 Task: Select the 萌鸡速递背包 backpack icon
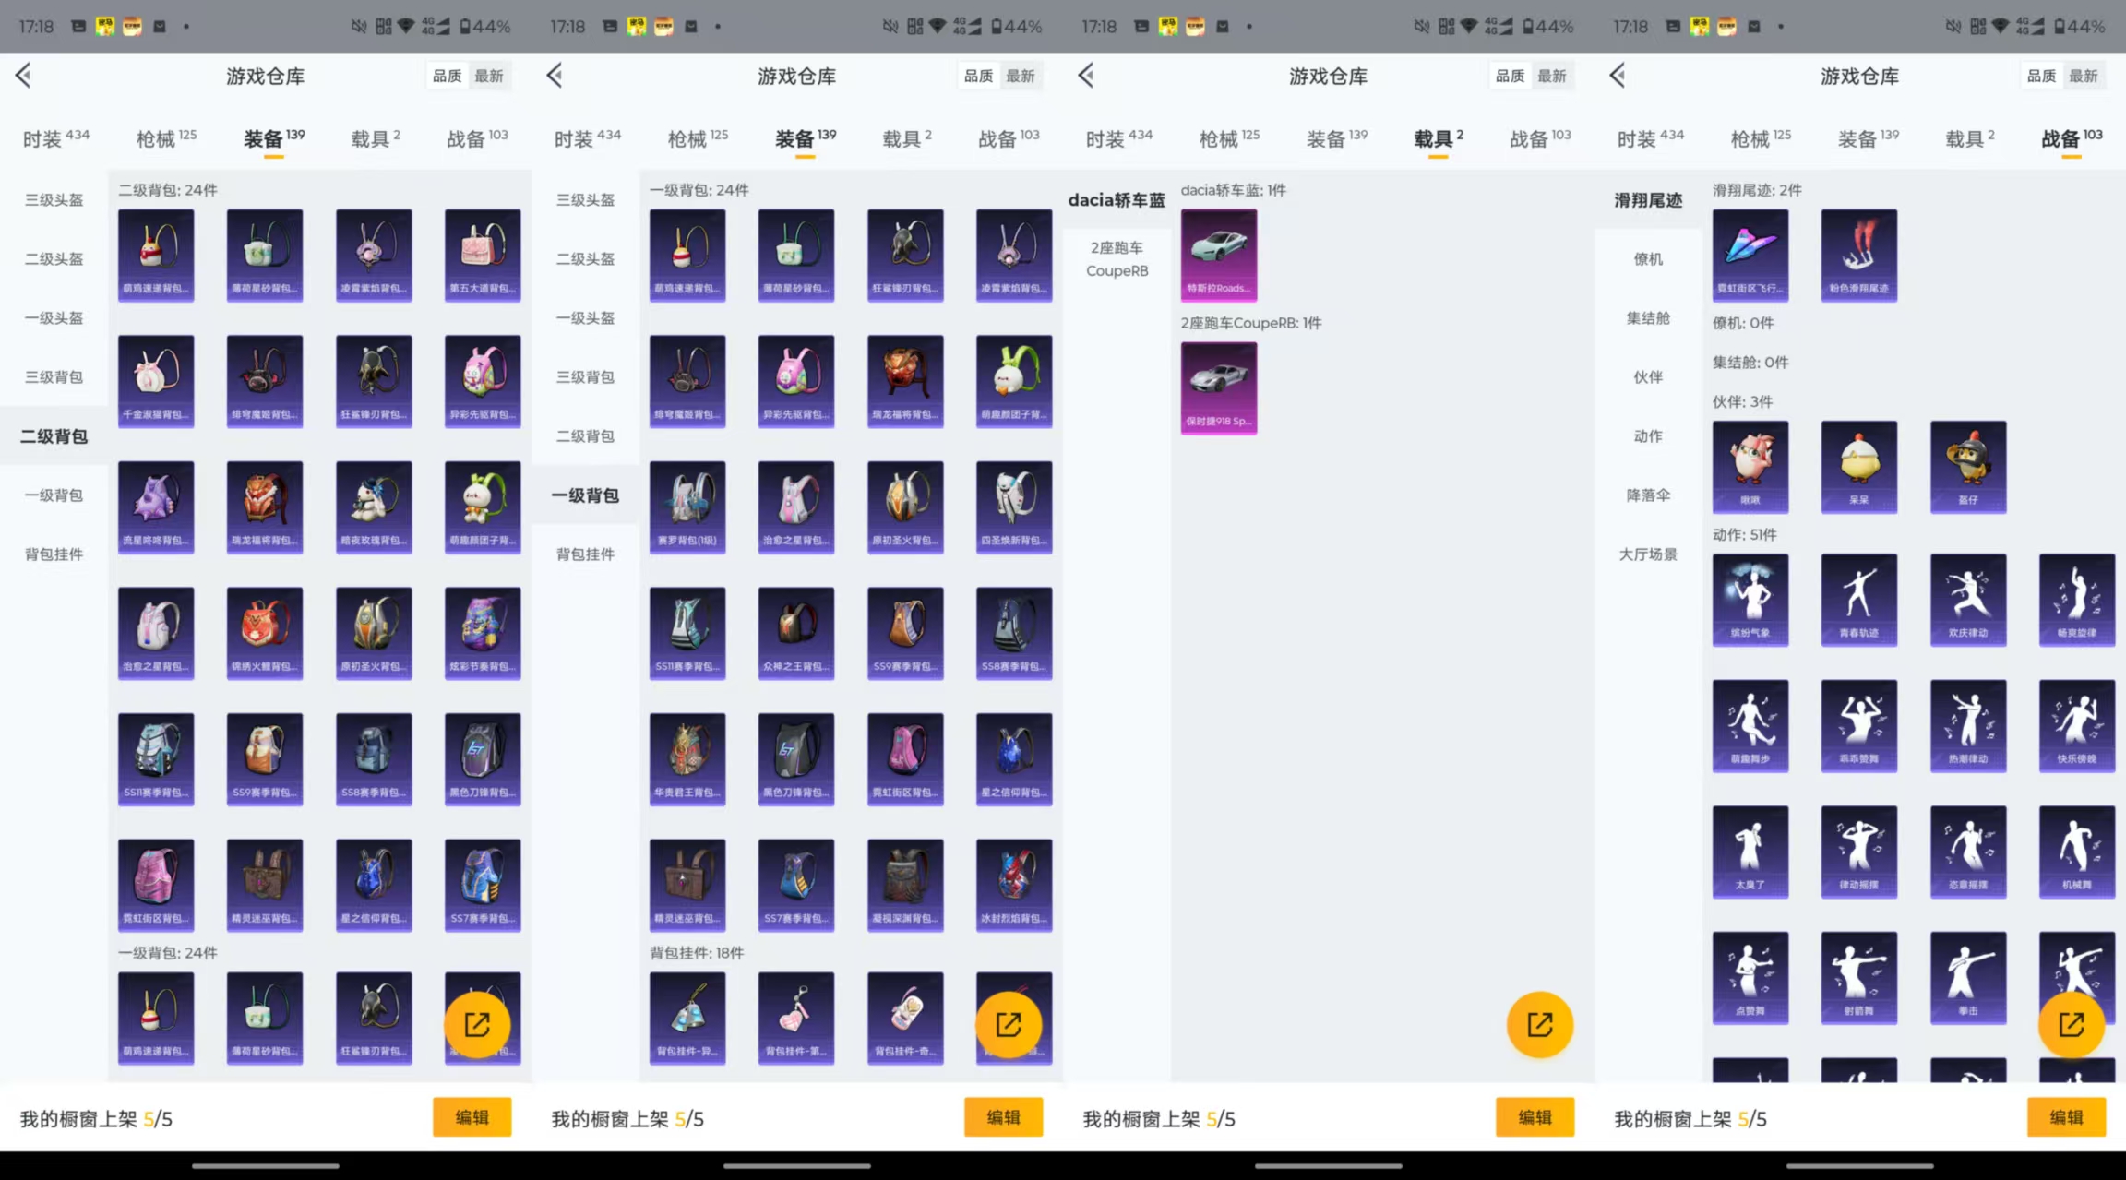(x=156, y=256)
